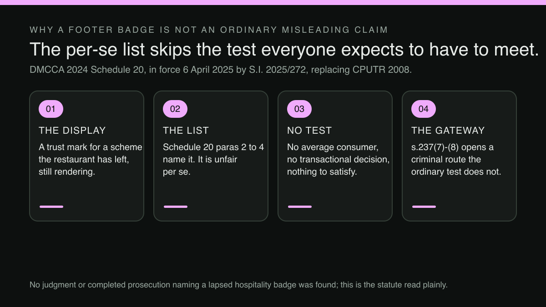
Task: Click the 01 number badge
Action: 51,109
